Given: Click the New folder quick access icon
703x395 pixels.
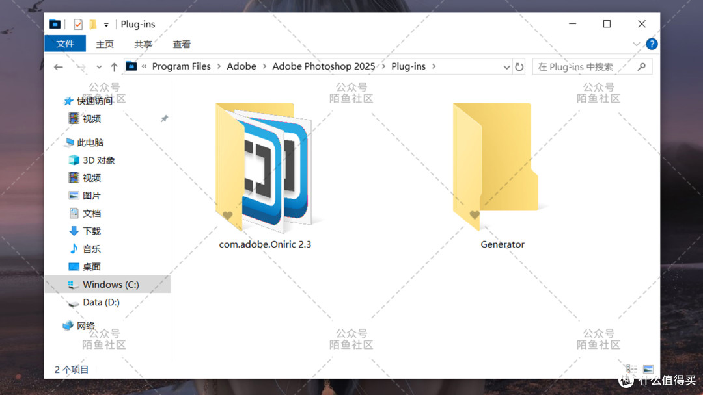Looking at the screenshot, I should pos(93,24).
